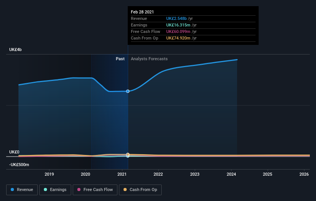Click the 2019 x-axis label
The height and width of the screenshot is (201, 316).
(x=49, y=174)
